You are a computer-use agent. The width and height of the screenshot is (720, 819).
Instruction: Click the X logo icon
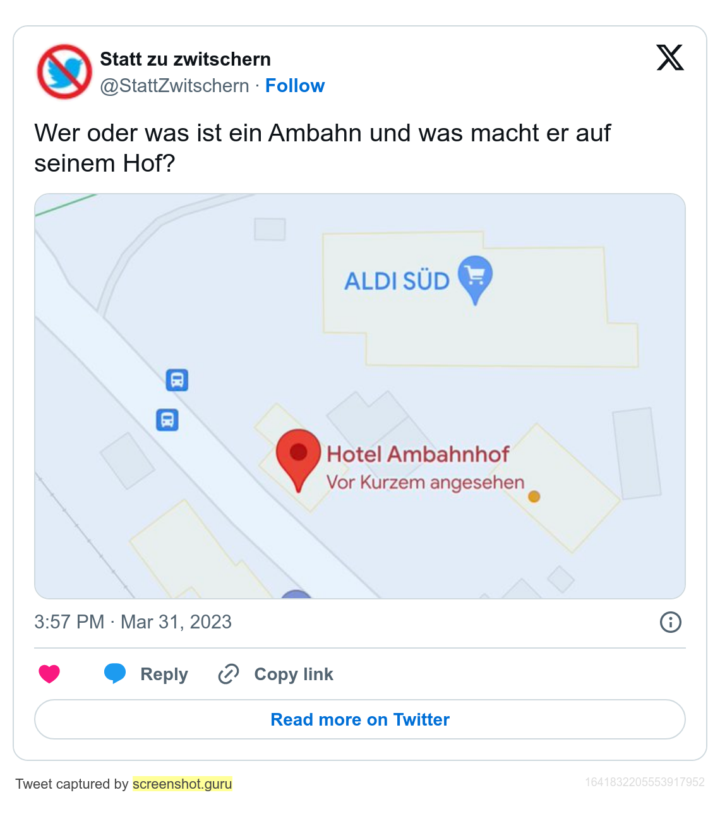670,57
